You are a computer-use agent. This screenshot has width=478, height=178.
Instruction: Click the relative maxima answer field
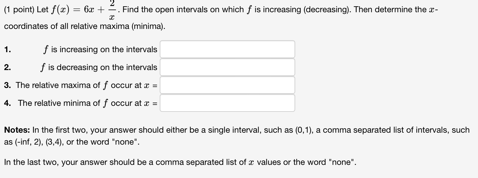point(227,85)
